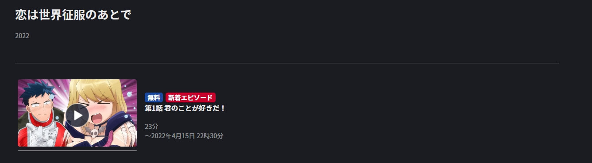Click the playback progress bar under the thumbnail

[77, 151]
